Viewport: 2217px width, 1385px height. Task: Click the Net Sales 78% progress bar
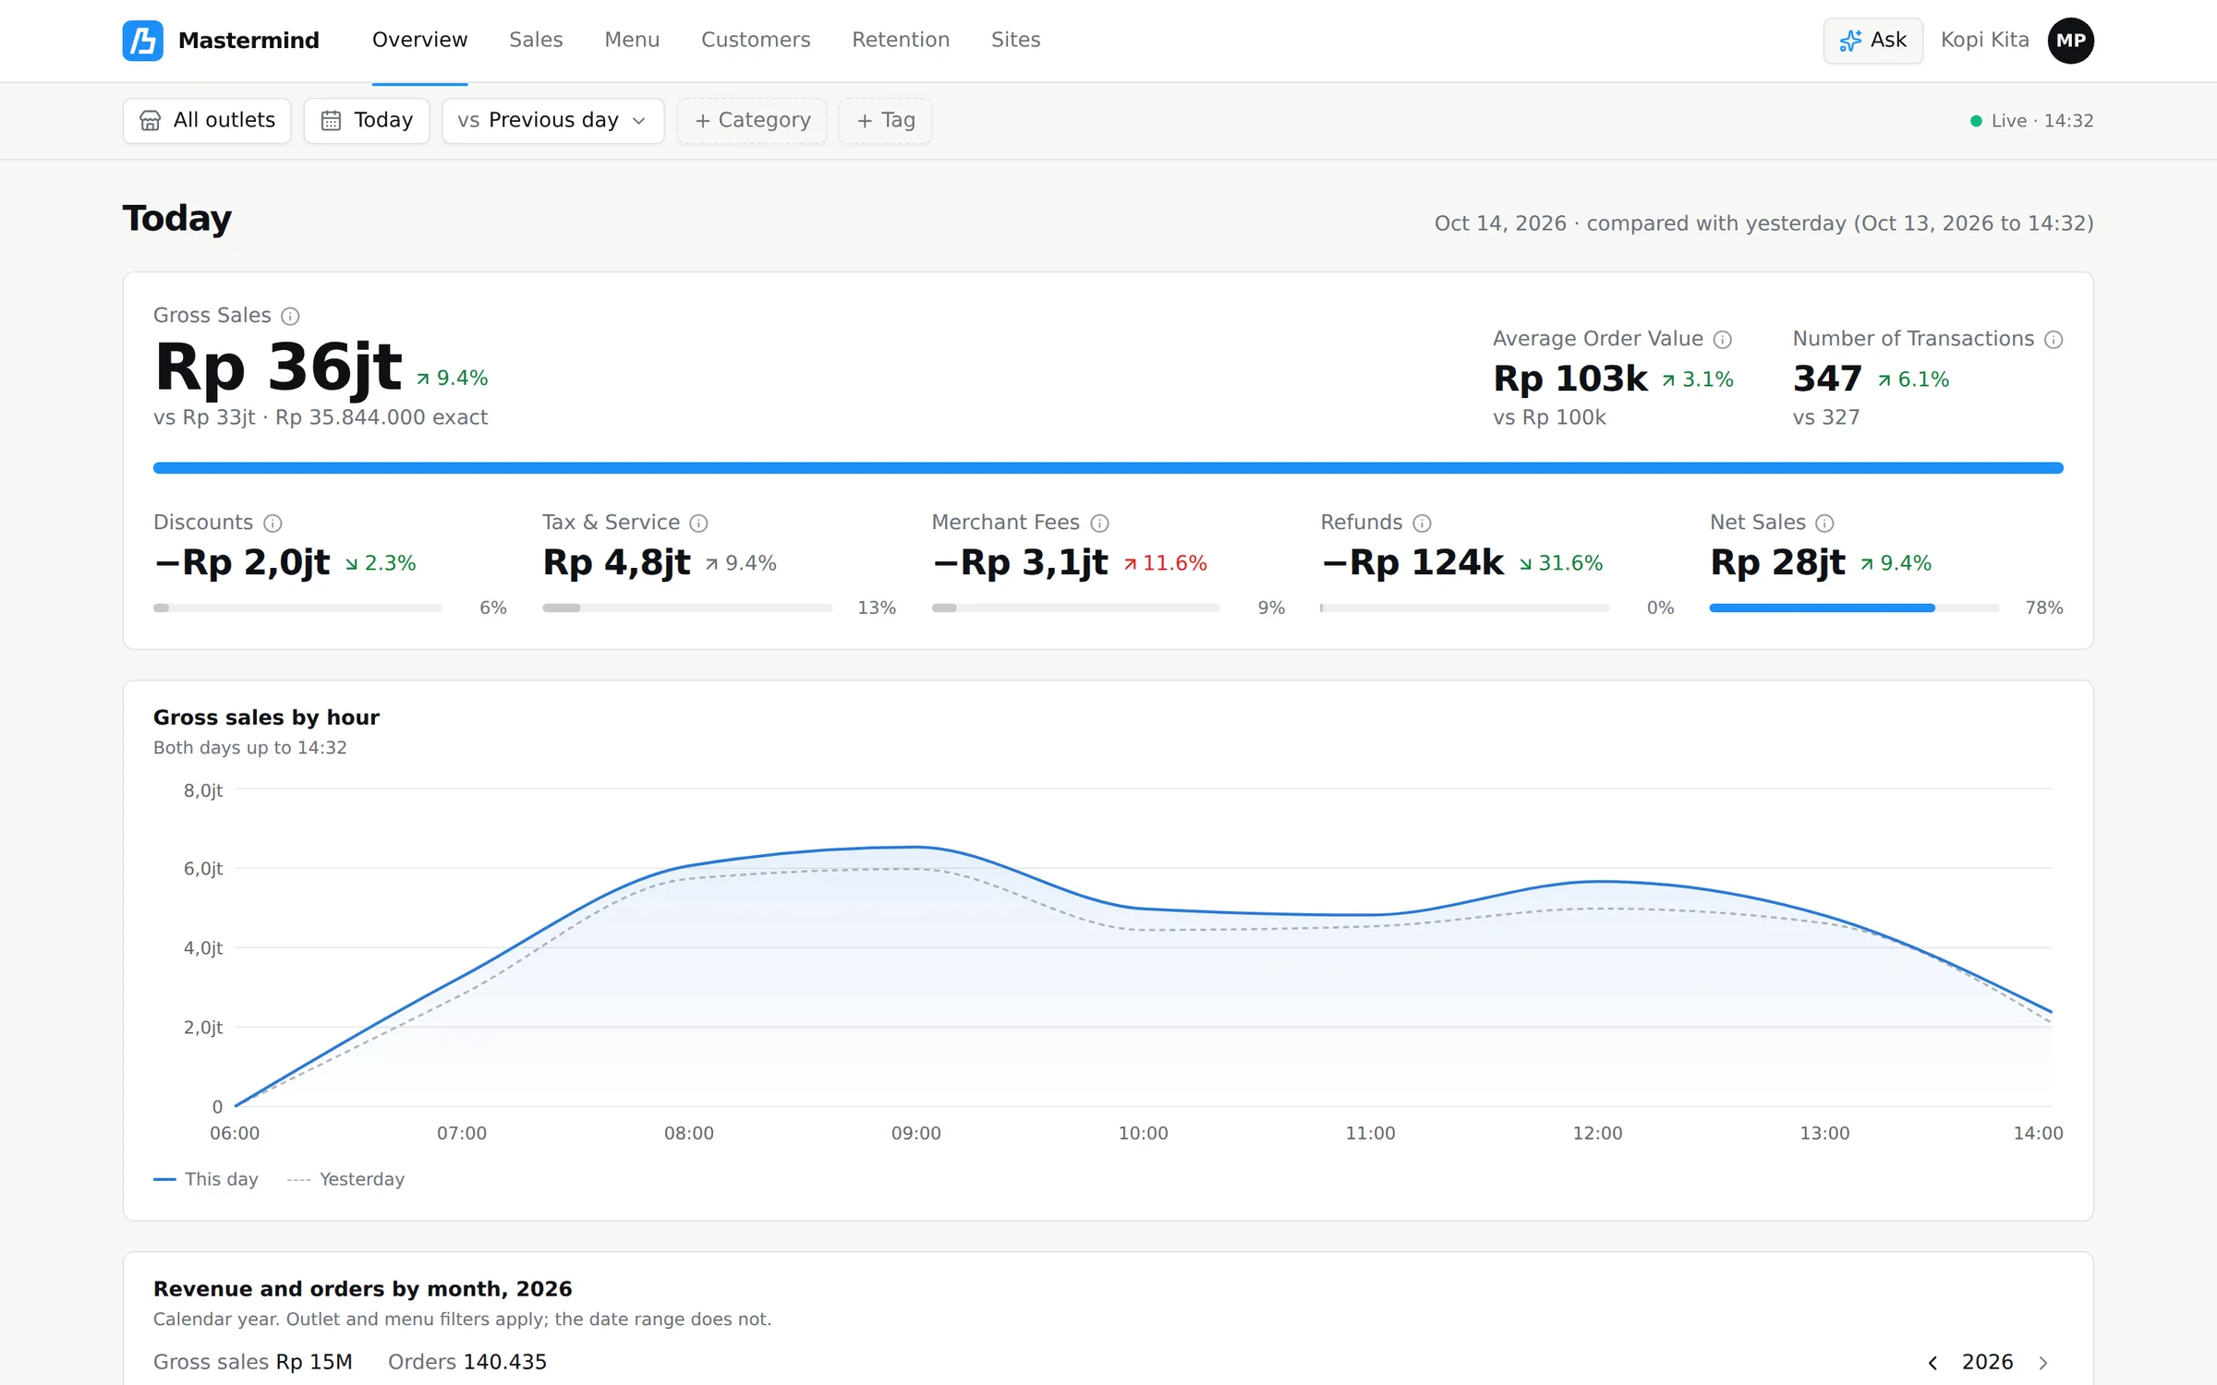[1854, 608]
